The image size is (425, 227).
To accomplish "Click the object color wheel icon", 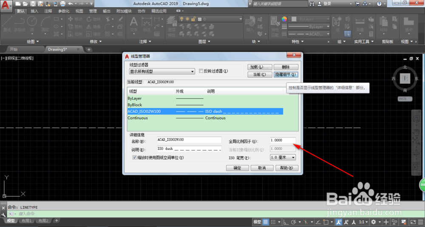I will click(284, 19).
